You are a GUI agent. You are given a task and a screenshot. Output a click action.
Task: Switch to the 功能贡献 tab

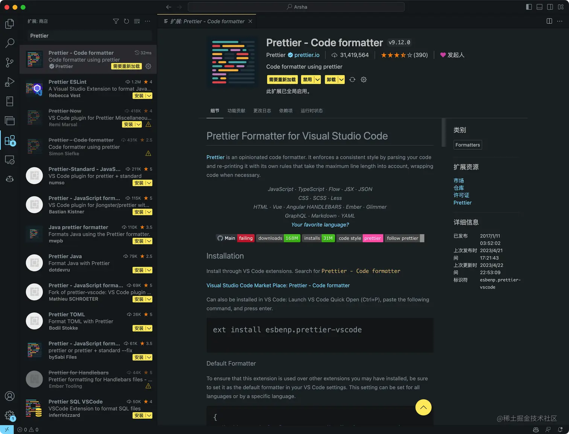236,111
